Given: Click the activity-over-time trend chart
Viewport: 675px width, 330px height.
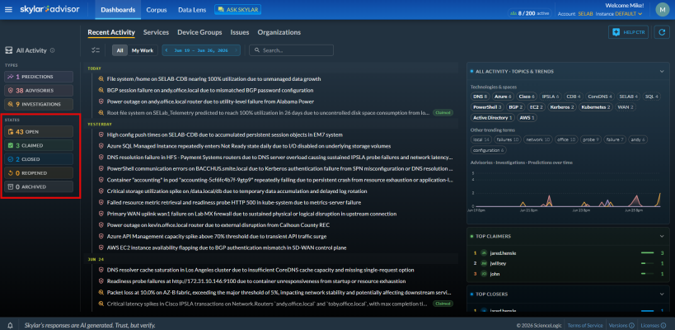Looking at the screenshot, I should click(x=565, y=191).
